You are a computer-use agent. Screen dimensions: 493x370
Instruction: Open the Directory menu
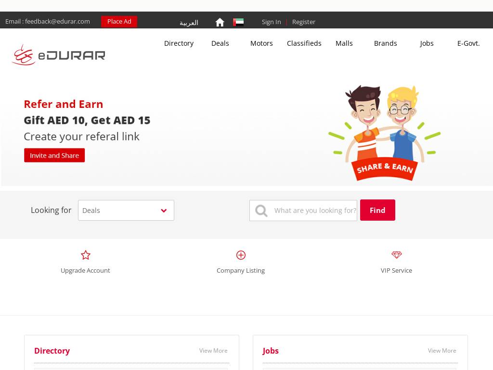[179, 43]
